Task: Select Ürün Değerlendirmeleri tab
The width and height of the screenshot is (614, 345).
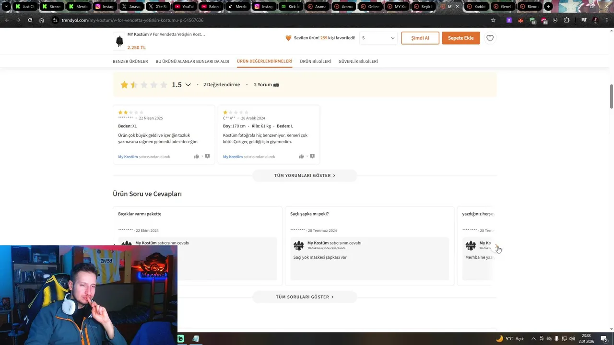Action: 264,61
